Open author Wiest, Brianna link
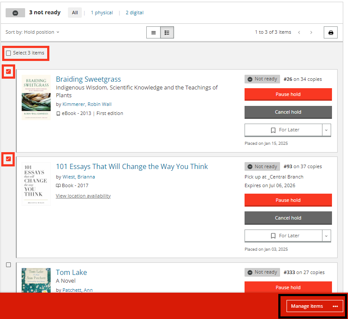 (79, 177)
